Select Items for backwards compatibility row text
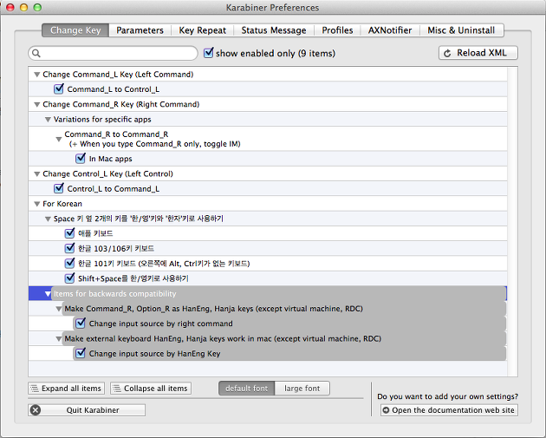Viewport: 546px width, 438px height. pyautogui.click(x=115, y=294)
